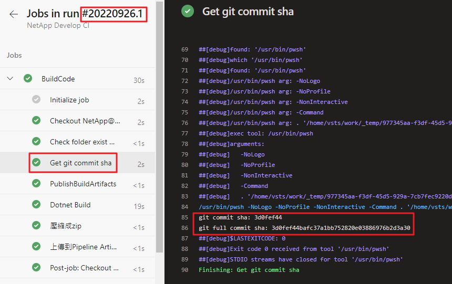Click log line 84 /usr/bin/pwsh command
The width and height of the screenshot is (452, 284).
coord(325,207)
